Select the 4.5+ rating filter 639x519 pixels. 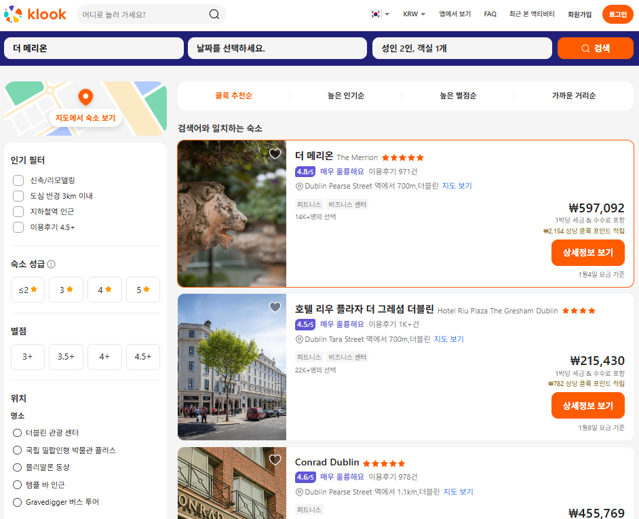[x=143, y=357]
